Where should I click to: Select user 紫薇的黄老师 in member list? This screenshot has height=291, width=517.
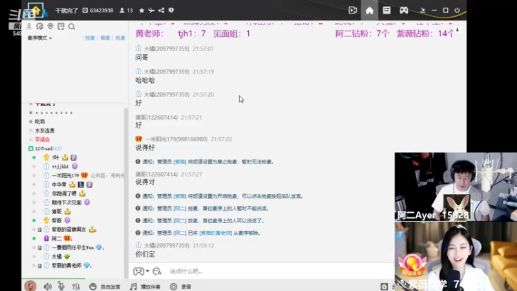click(67, 265)
